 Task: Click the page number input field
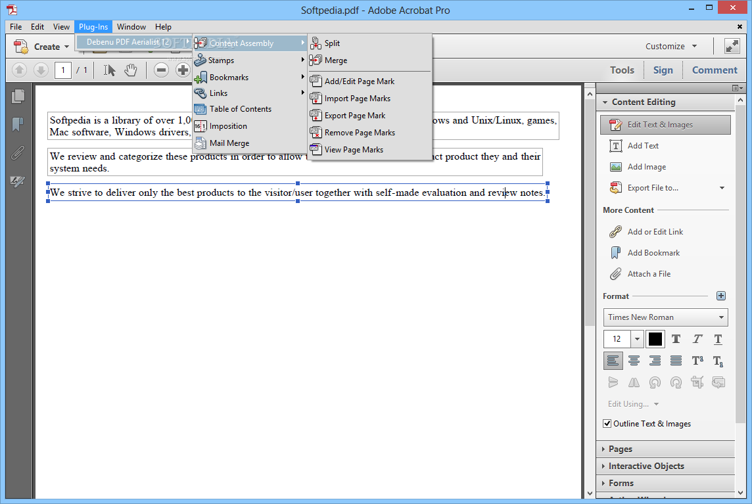(x=63, y=70)
